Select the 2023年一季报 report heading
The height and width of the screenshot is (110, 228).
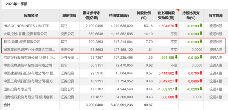coord(15,4)
